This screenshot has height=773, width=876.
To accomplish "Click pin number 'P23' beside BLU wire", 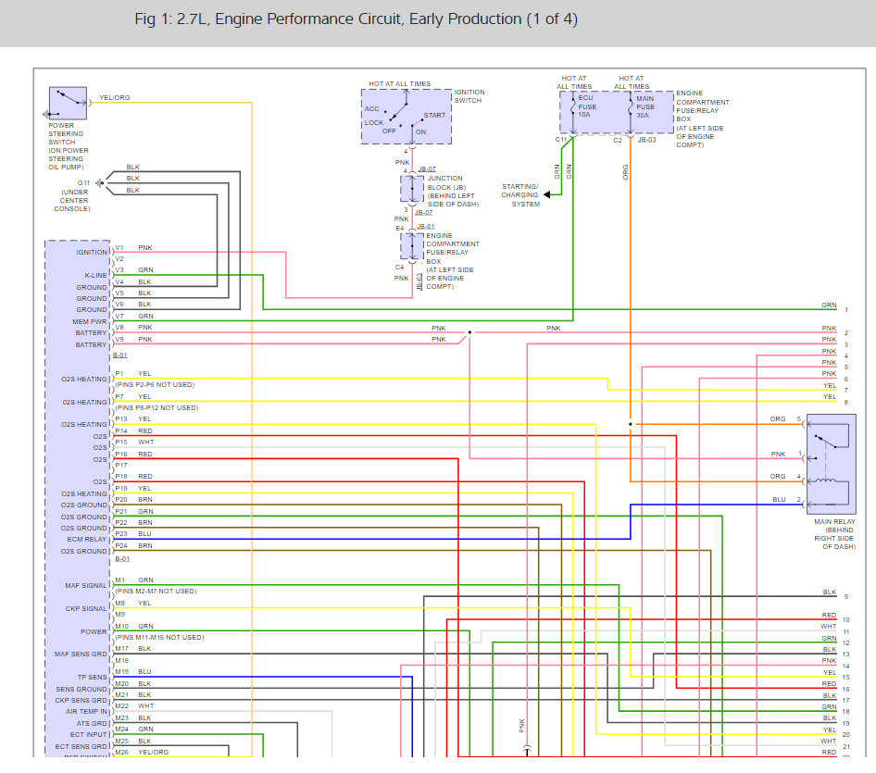I will coord(121,534).
